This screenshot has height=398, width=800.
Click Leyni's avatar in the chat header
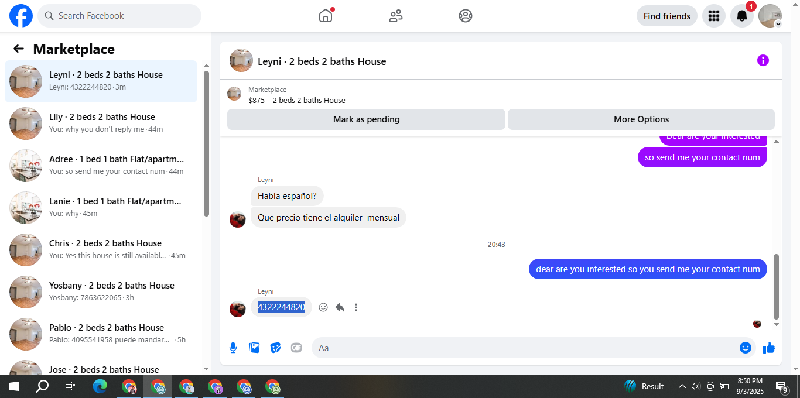(241, 60)
